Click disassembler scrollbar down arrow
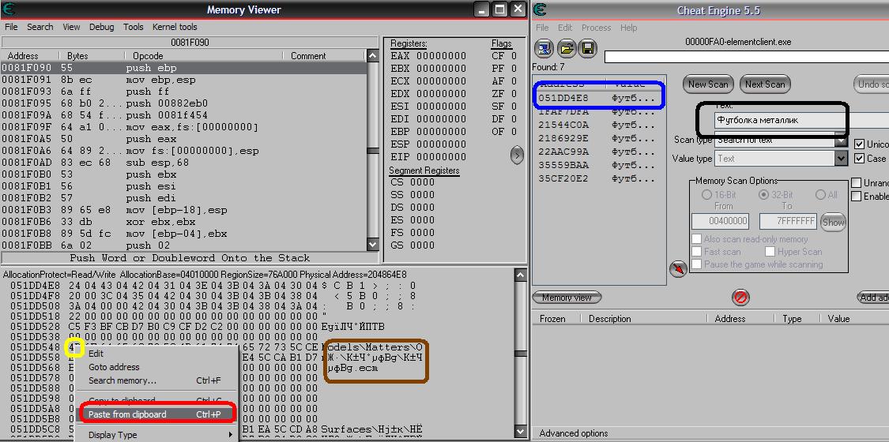This screenshot has height=442, width=889. click(372, 245)
